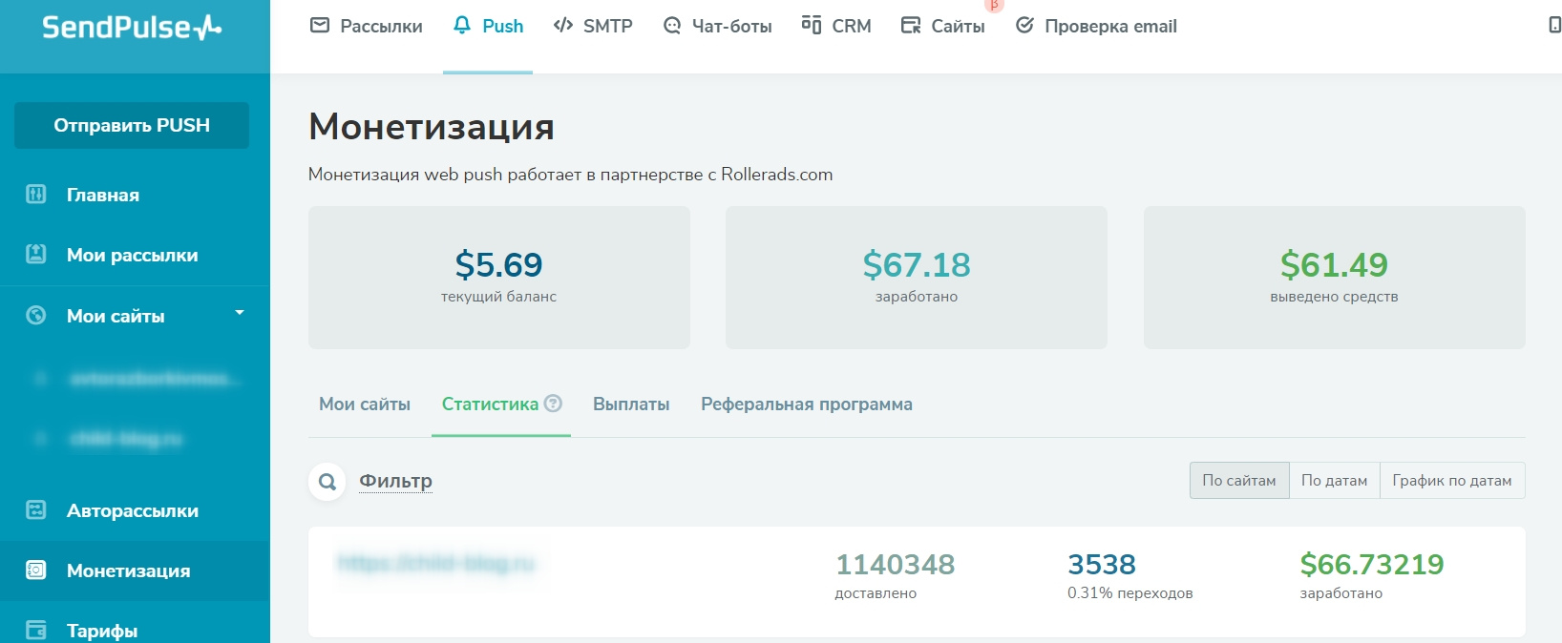The width and height of the screenshot is (1562, 643).
Task: Open Главная via its sidebar icon
Action: tap(36, 195)
